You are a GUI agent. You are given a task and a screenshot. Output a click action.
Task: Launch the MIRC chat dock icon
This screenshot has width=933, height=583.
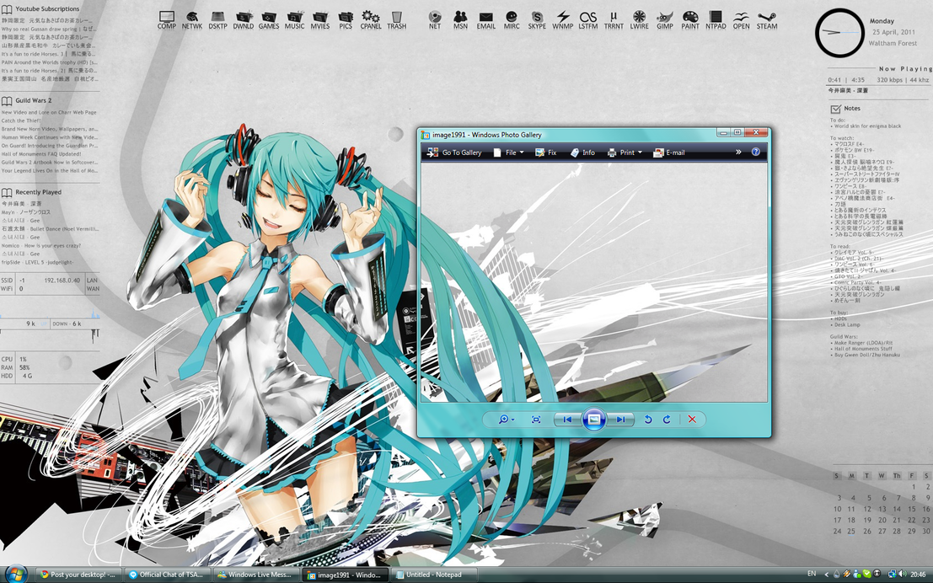point(511,19)
